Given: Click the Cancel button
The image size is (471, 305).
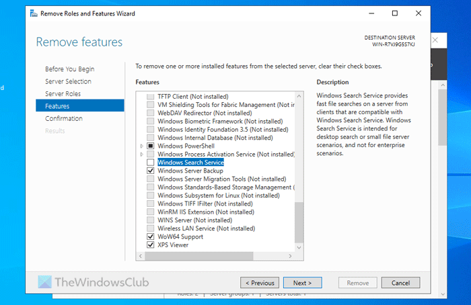Looking at the screenshot, I should 400,283.
